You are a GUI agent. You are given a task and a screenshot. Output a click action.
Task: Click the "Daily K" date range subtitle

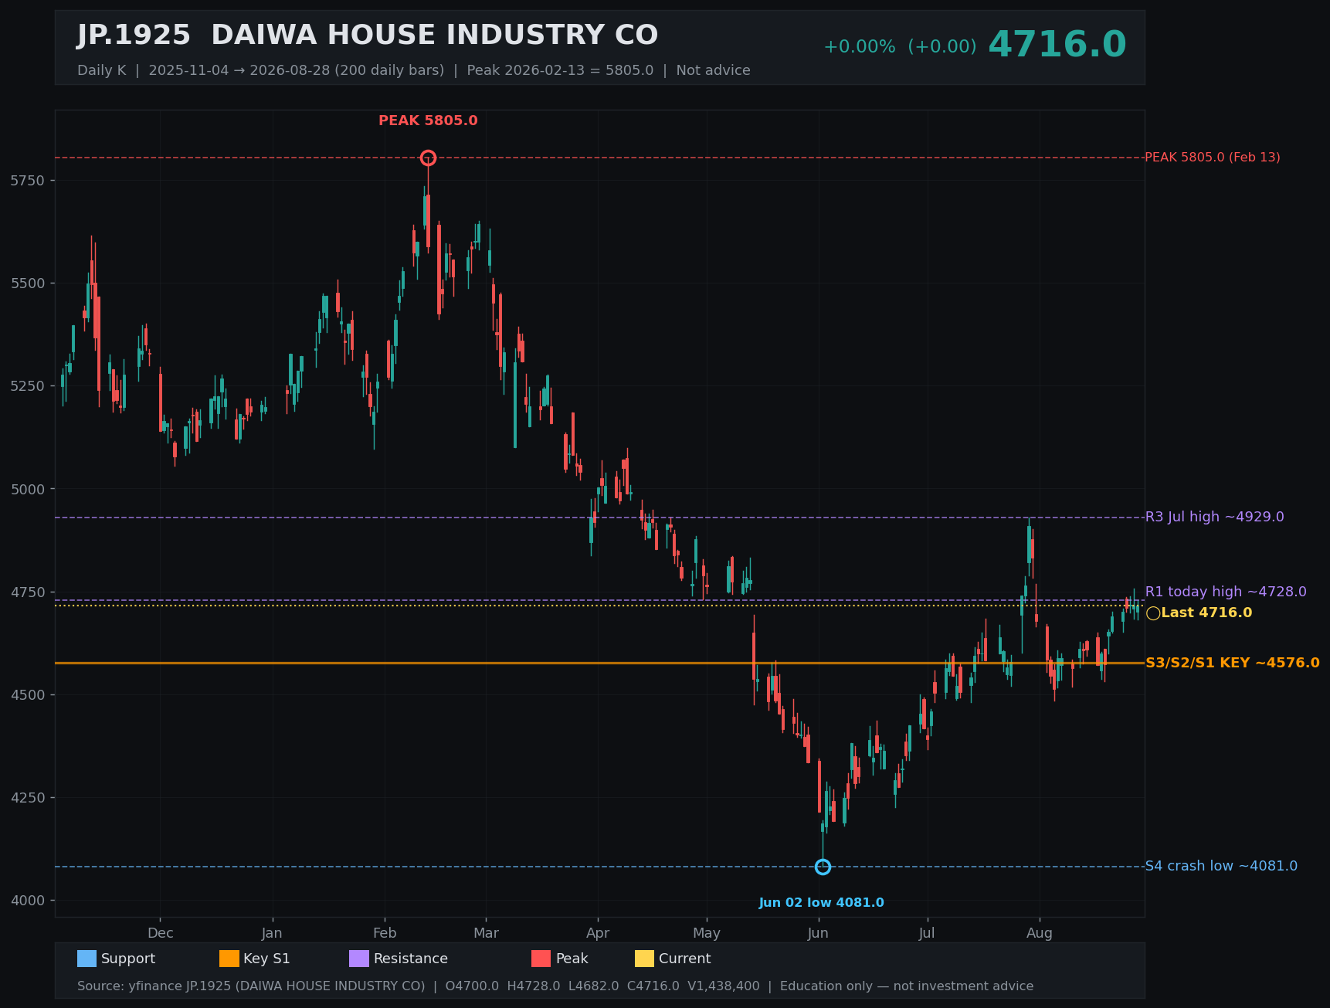point(414,70)
